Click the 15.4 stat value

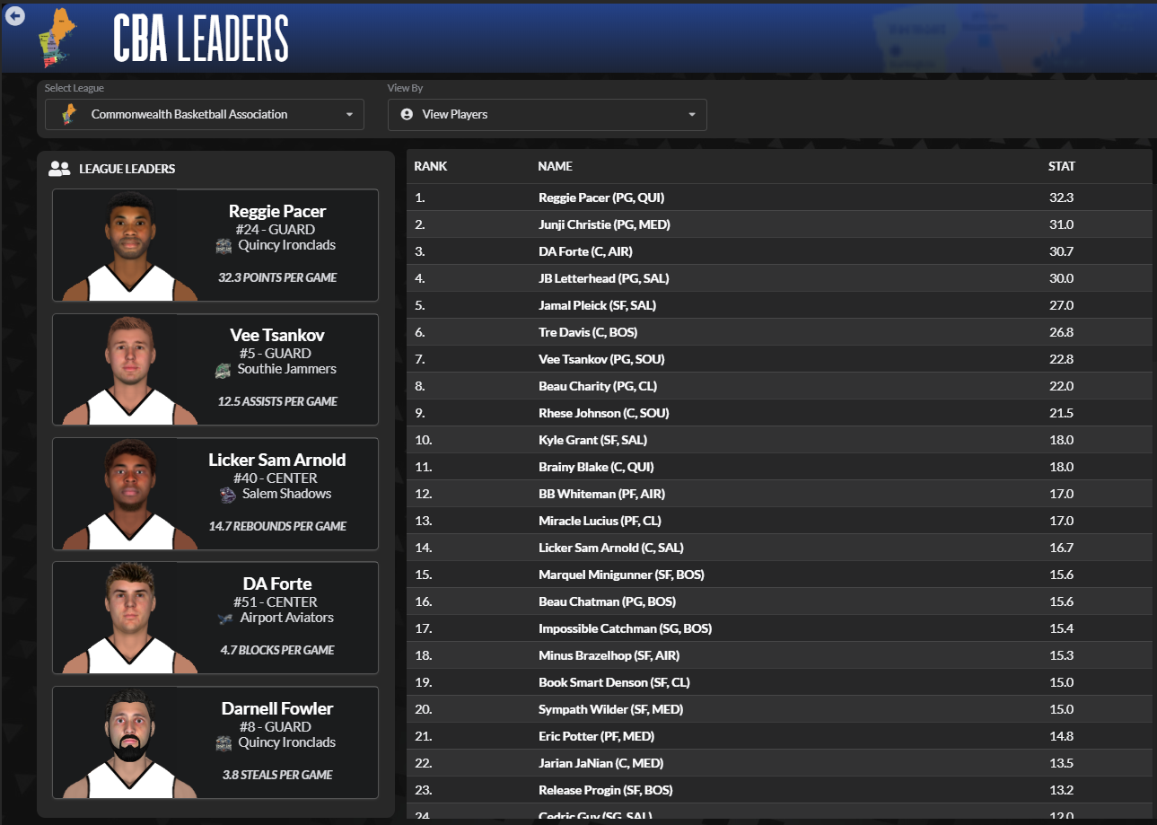(x=1061, y=628)
